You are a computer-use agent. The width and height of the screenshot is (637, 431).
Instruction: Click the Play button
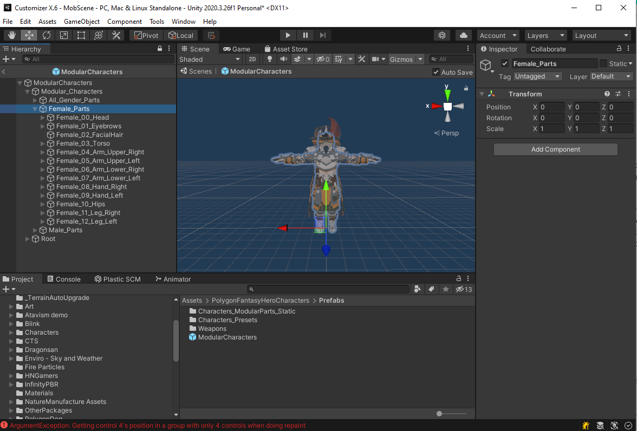288,35
